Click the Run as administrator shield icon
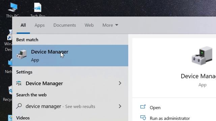 [x=143, y=118]
